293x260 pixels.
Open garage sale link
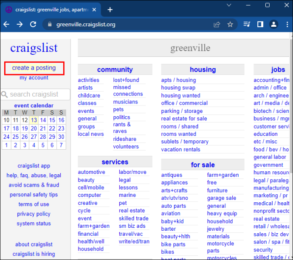[221, 198]
